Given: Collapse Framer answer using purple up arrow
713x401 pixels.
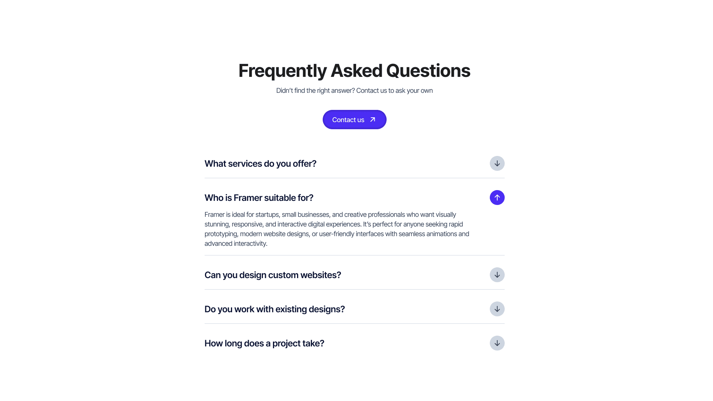Looking at the screenshot, I should [x=497, y=198].
